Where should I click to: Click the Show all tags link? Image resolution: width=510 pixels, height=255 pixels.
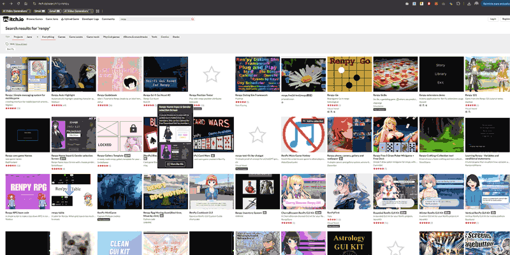click(x=21, y=44)
